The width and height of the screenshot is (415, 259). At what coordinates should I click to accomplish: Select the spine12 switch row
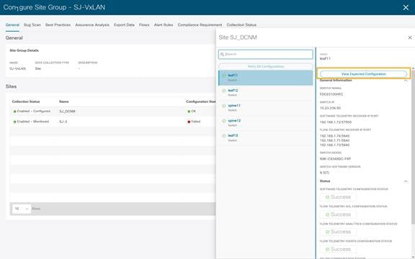pos(265,123)
